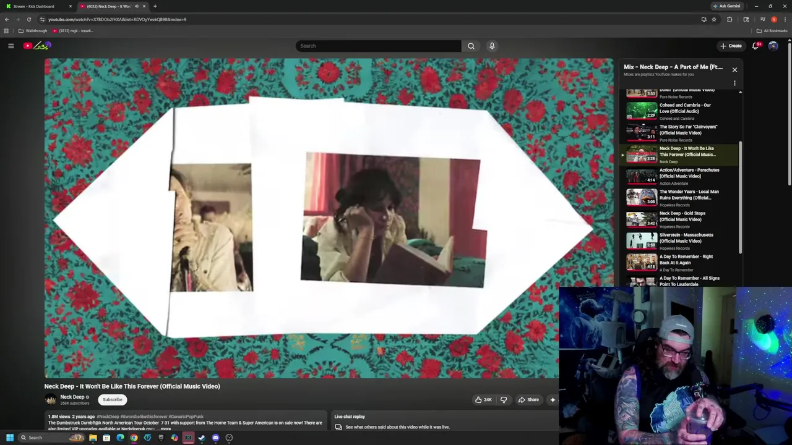Viewport: 792px width, 445px height.
Task: Open the Chrome extensions puzzle icon
Action: pyautogui.click(x=730, y=19)
